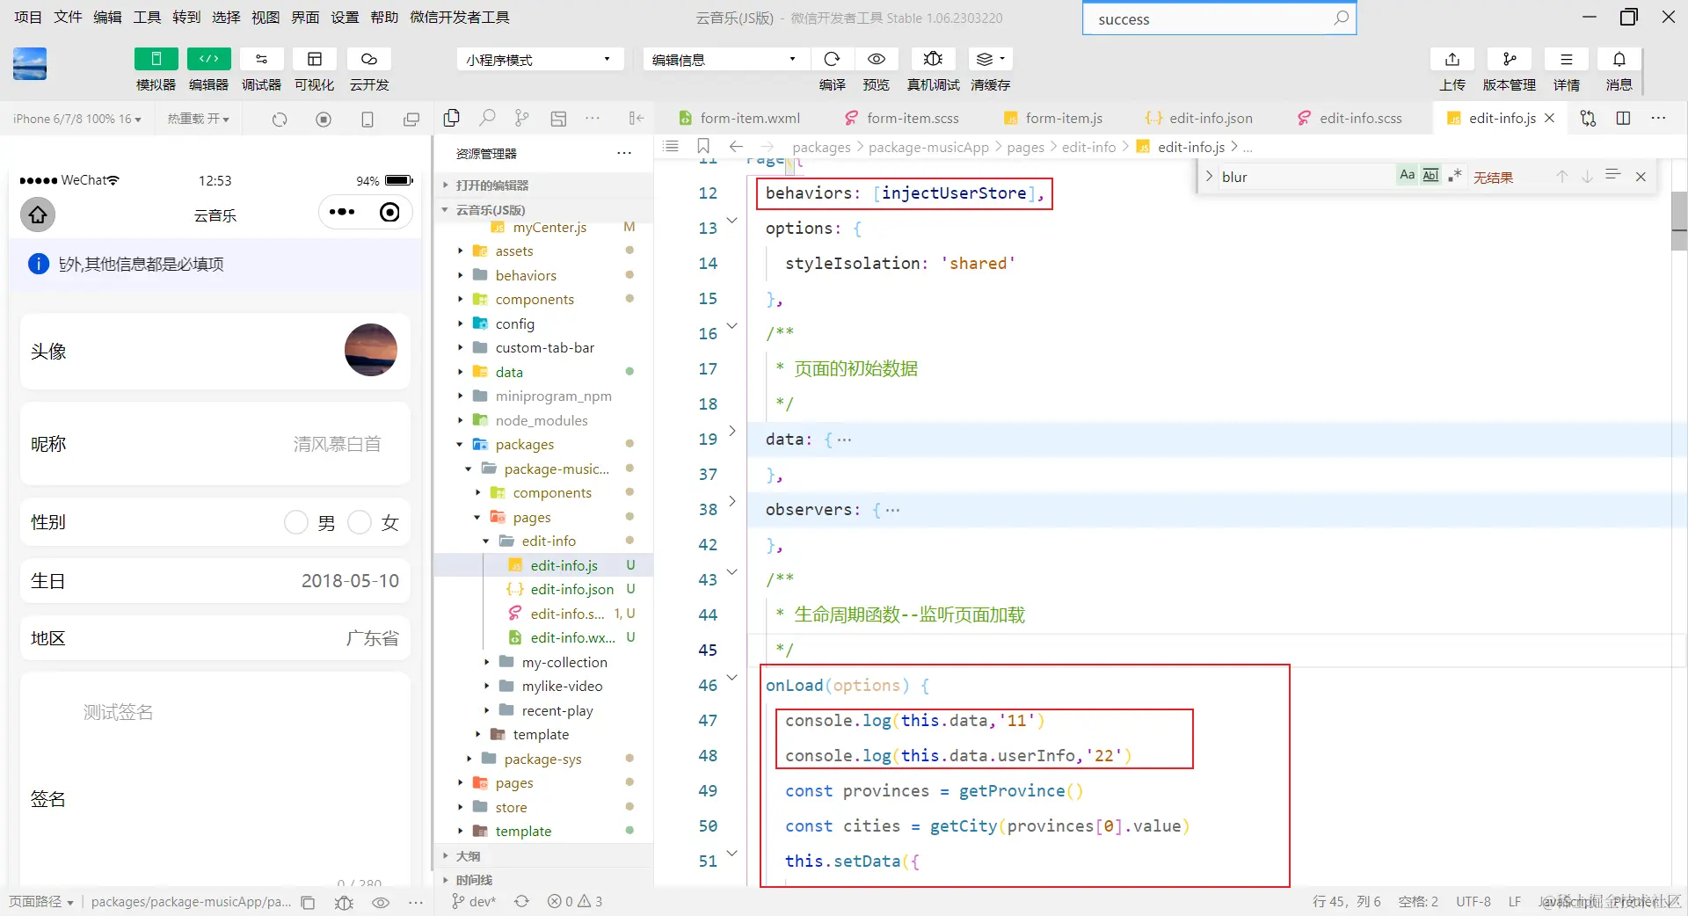Image resolution: width=1688 pixels, height=916 pixels.
Task: Open hot reload dropdown
Action: tap(199, 119)
